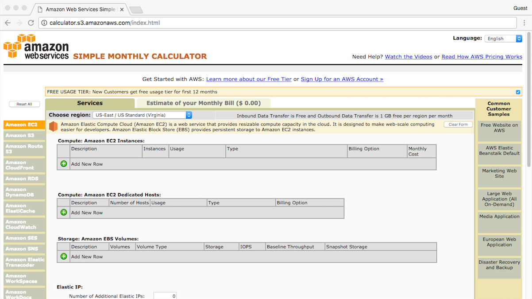This screenshot has height=299, width=532.
Task: Click the FREE USAGE TIER notice text
Action: 132,92
